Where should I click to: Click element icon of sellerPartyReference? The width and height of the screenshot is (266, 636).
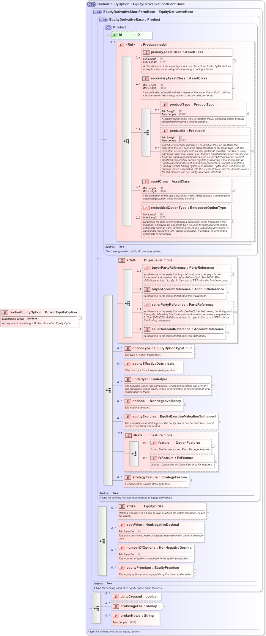pyautogui.click(x=147, y=305)
